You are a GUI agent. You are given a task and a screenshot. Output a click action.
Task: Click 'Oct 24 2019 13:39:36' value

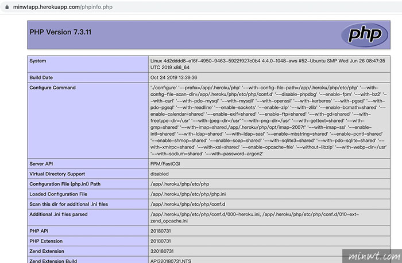174,77
